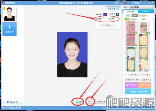The width and height of the screenshot is (156, 111).
Task: Choose the green frame with oval parchment
Action: [144, 53]
